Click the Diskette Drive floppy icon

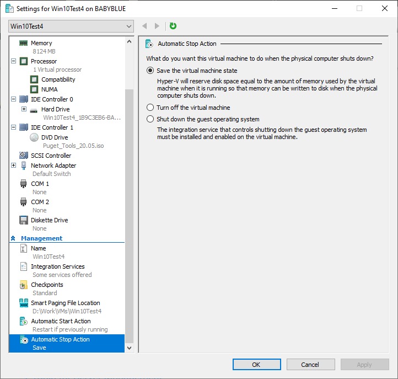pyautogui.click(x=24, y=220)
